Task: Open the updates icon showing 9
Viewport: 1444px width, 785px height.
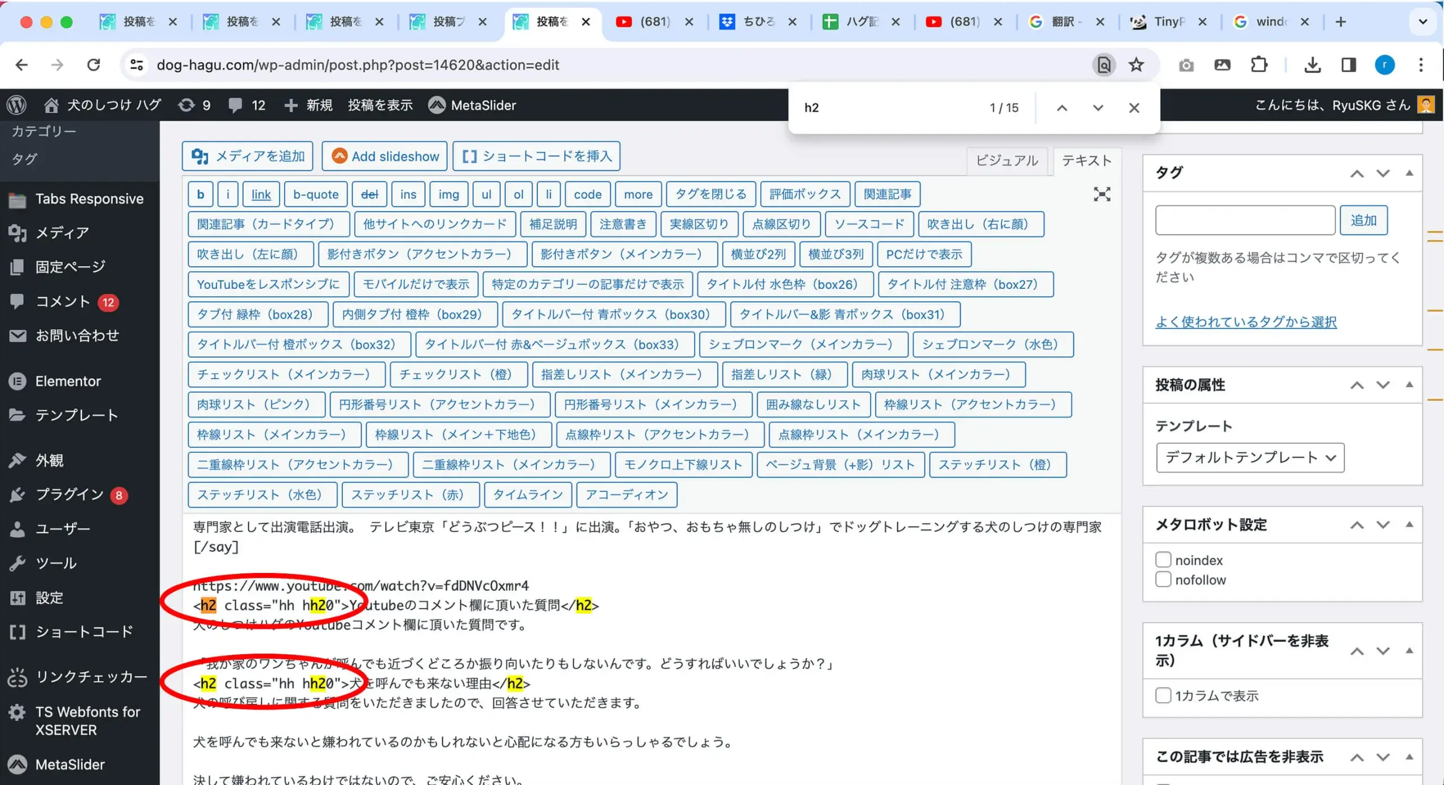Action: pyautogui.click(x=194, y=105)
